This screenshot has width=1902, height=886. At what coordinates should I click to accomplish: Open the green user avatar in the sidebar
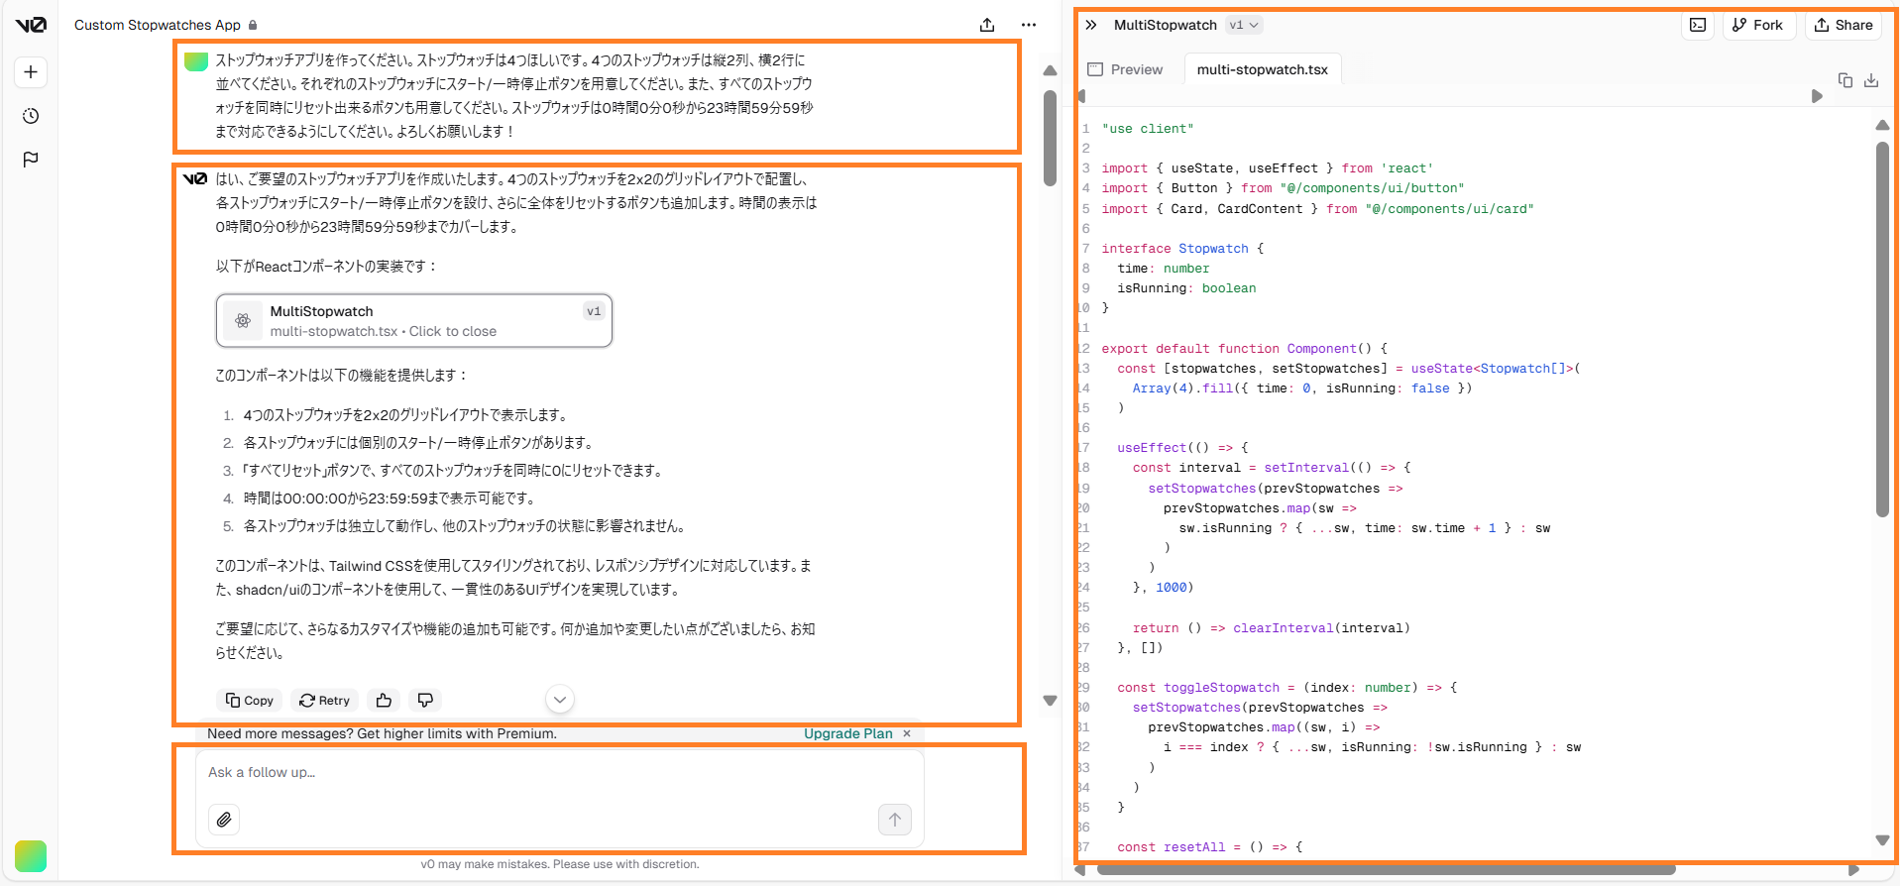click(x=31, y=855)
